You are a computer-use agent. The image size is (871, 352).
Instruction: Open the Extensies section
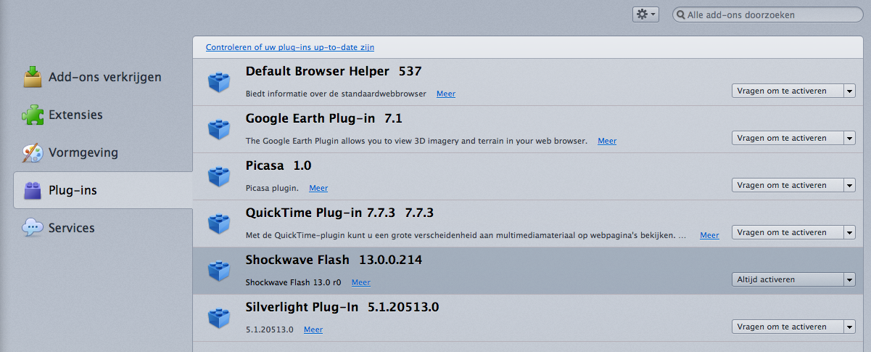click(x=75, y=115)
